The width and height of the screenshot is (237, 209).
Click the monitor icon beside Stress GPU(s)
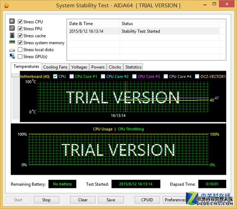(x=12, y=56)
